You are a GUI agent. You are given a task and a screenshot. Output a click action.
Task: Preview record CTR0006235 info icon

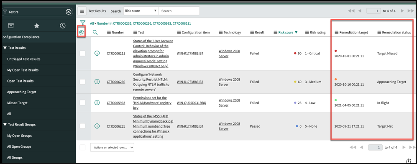[97, 126]
